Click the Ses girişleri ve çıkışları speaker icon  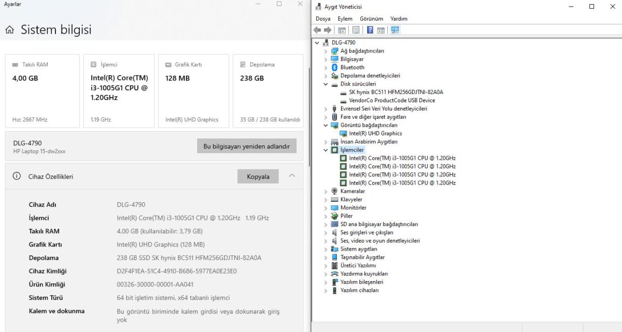tap(335, 232)
